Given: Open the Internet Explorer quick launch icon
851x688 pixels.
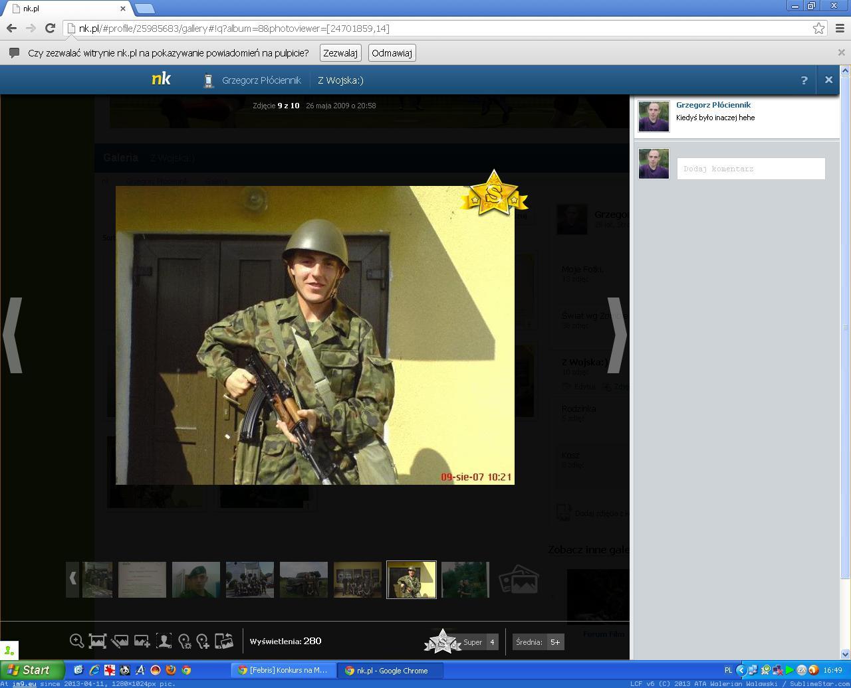Looking at the screenshot, I should click(x=94, y=670).
